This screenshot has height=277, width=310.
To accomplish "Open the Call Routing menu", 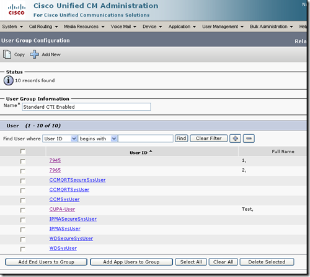I will click(43, 27).
